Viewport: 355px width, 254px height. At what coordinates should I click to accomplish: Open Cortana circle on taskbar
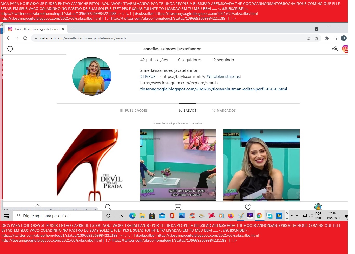click(108, 216)
